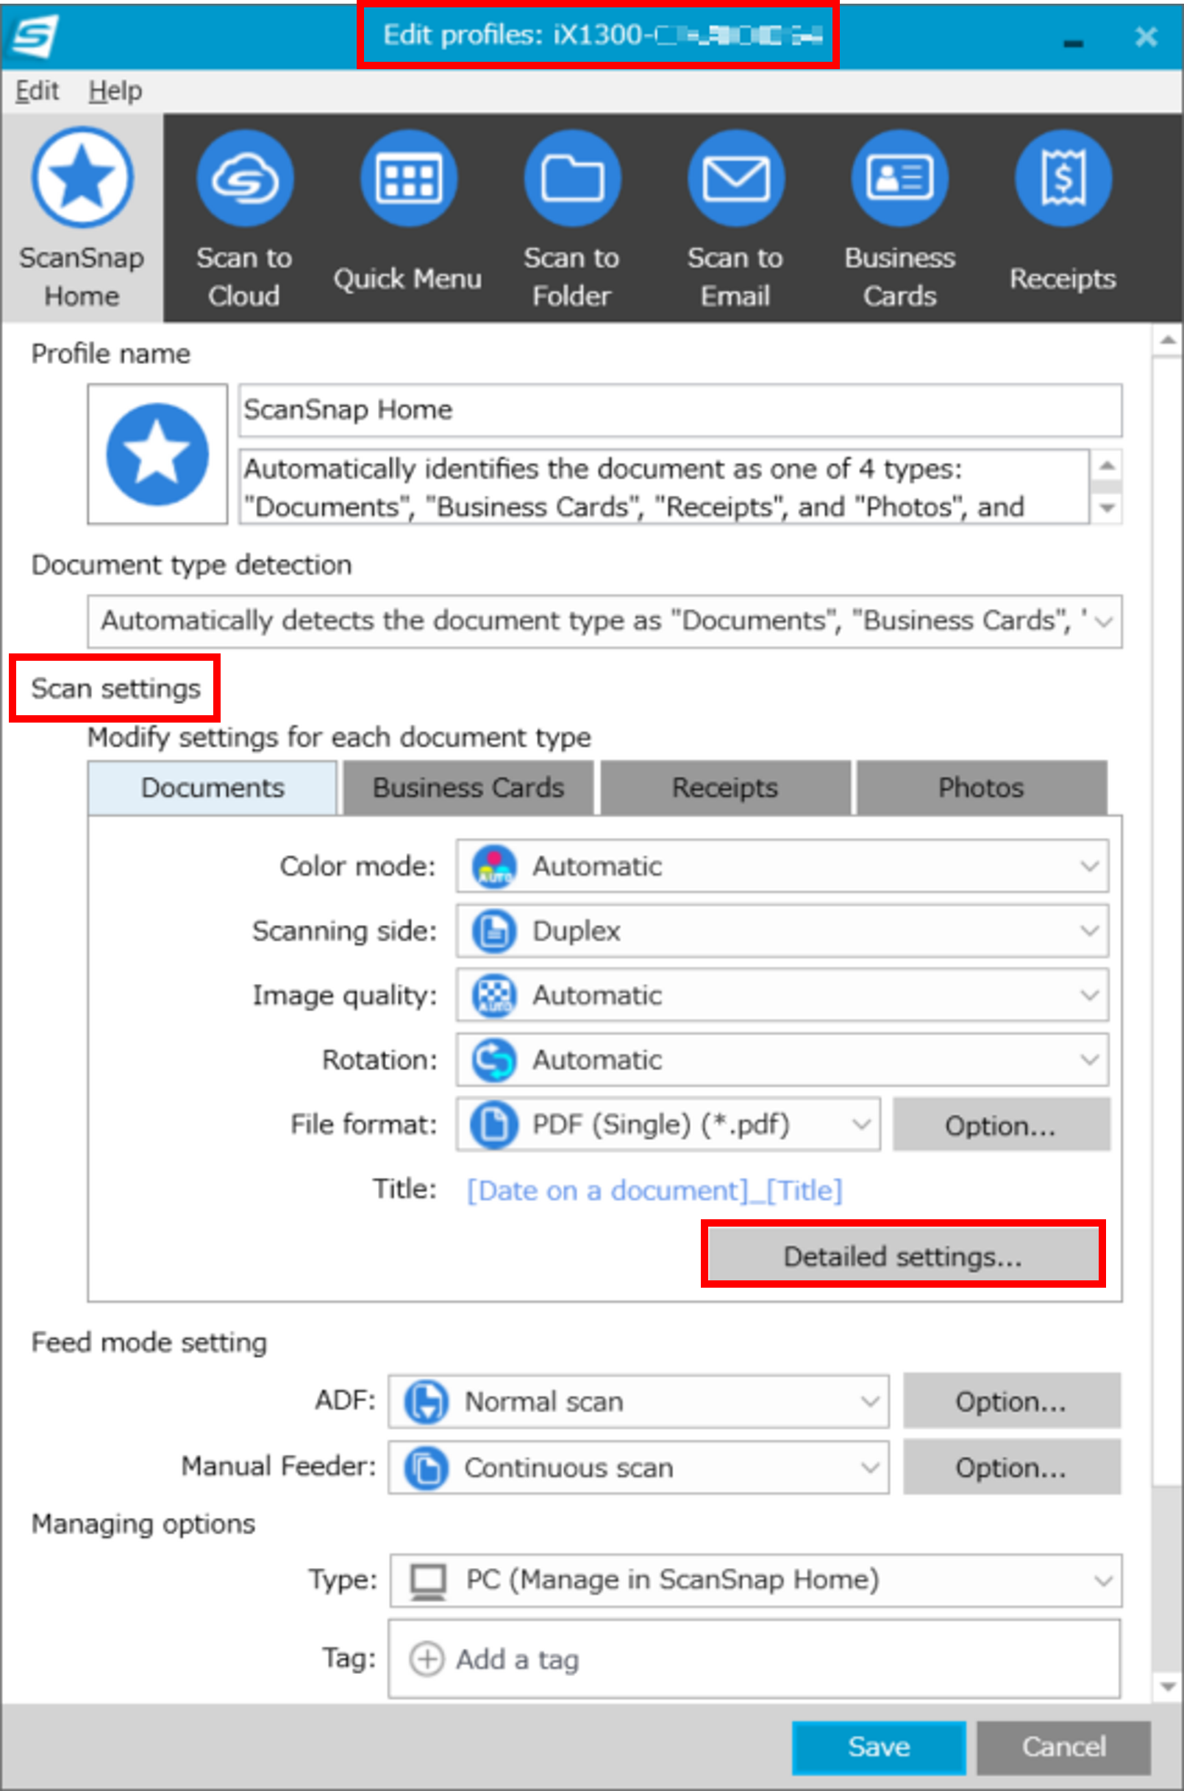Open the Color mode dropdown

pos(782,866)
